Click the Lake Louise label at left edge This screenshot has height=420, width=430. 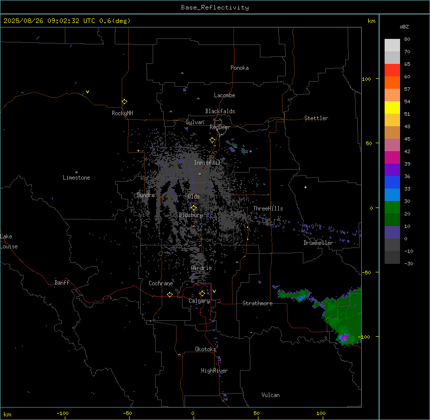(9, 241)
